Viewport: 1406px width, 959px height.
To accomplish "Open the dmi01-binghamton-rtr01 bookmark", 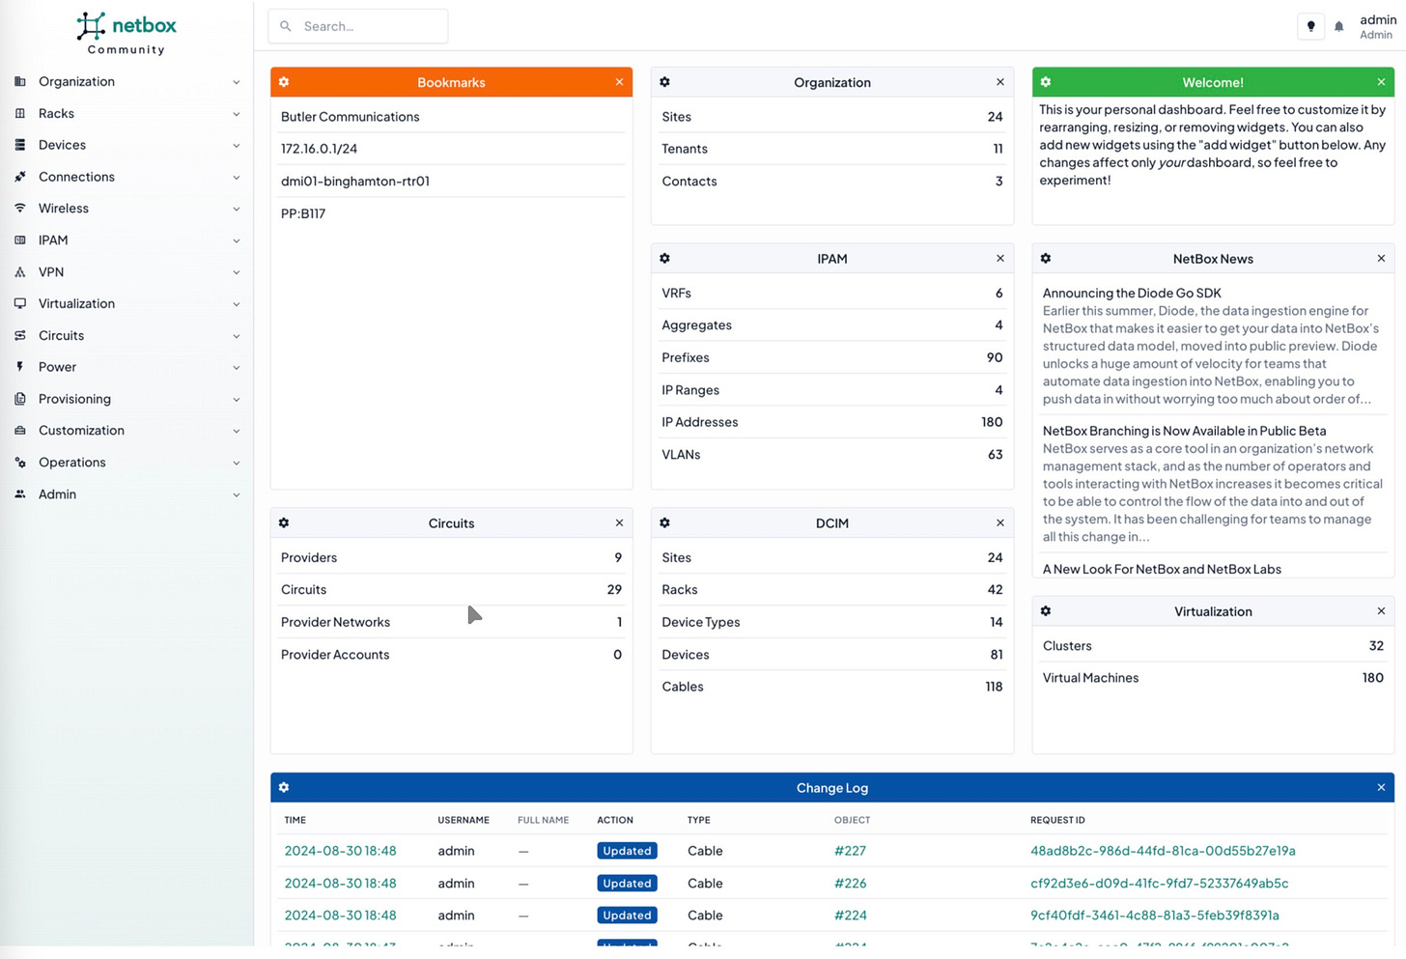I will 354,181.
